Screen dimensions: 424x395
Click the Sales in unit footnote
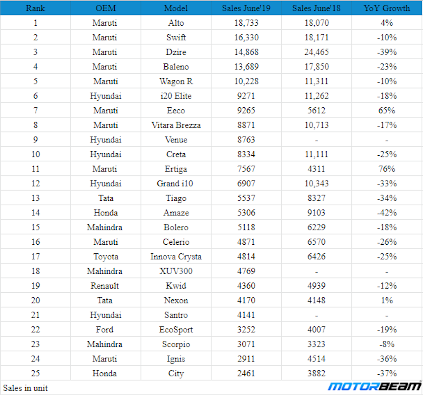click(x=25, y=388)
